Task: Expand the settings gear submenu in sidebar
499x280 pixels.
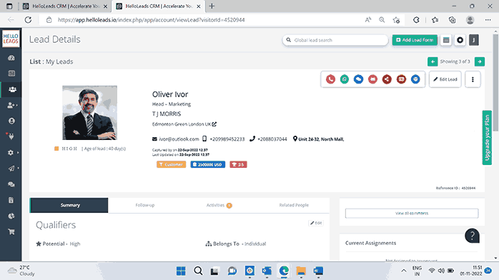Action: pos(12,153)
